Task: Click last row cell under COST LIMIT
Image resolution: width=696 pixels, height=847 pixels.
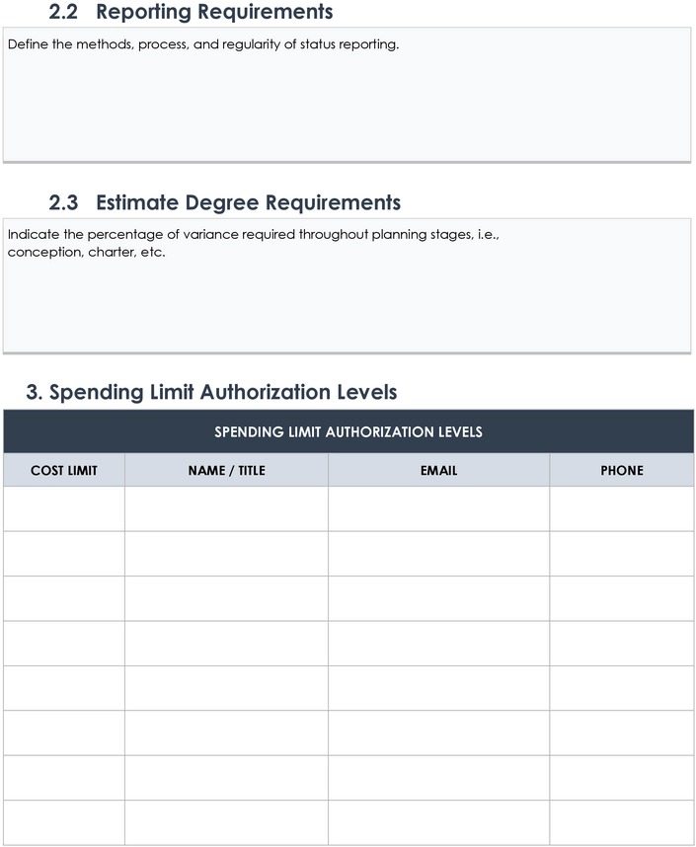Action: coord(64,822)
